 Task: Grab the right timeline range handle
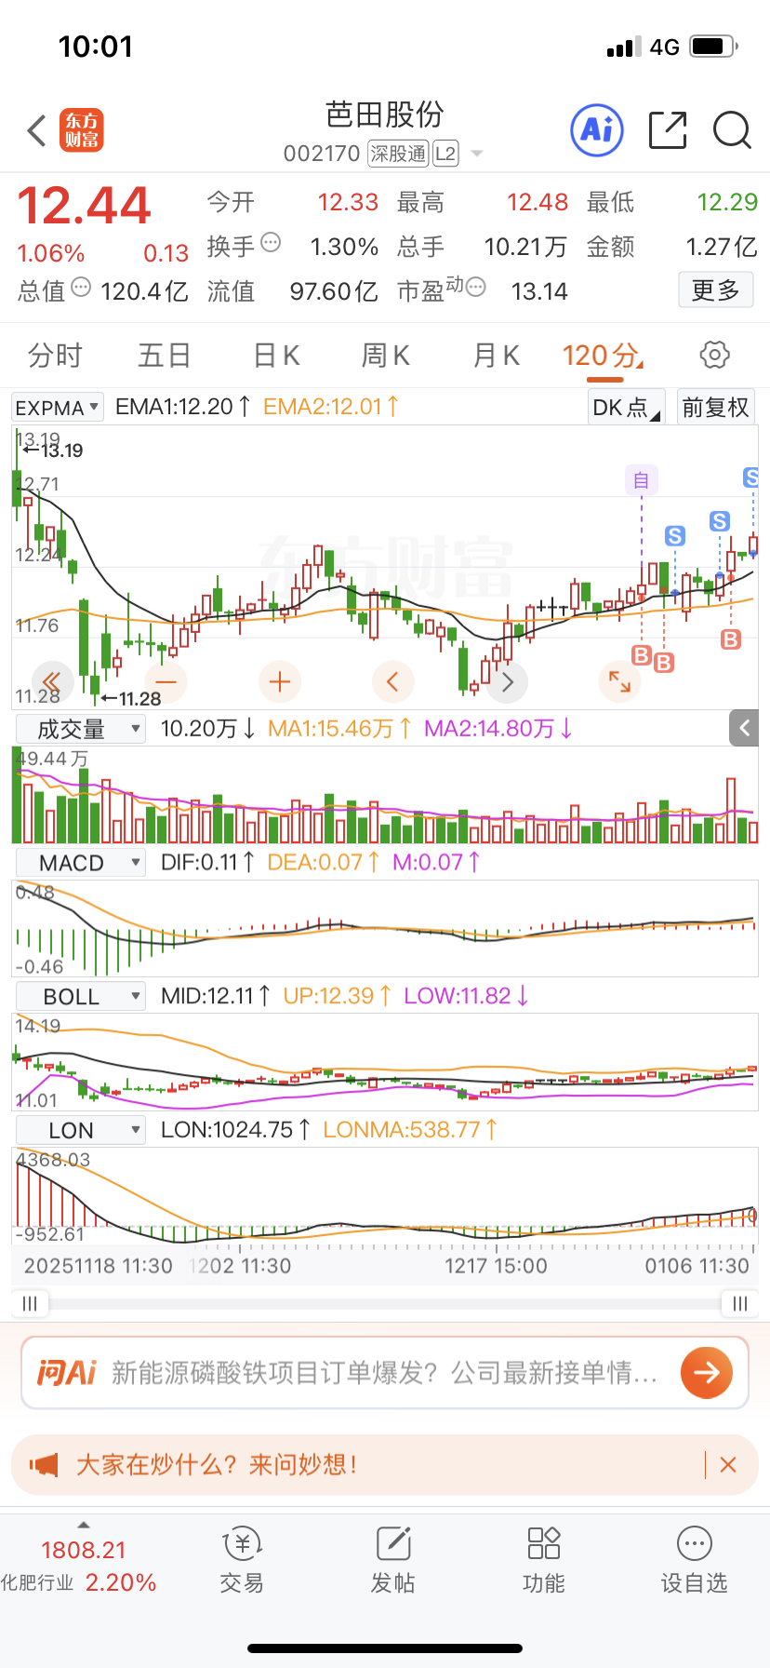pyautogui.click(x=739, y=1303)
